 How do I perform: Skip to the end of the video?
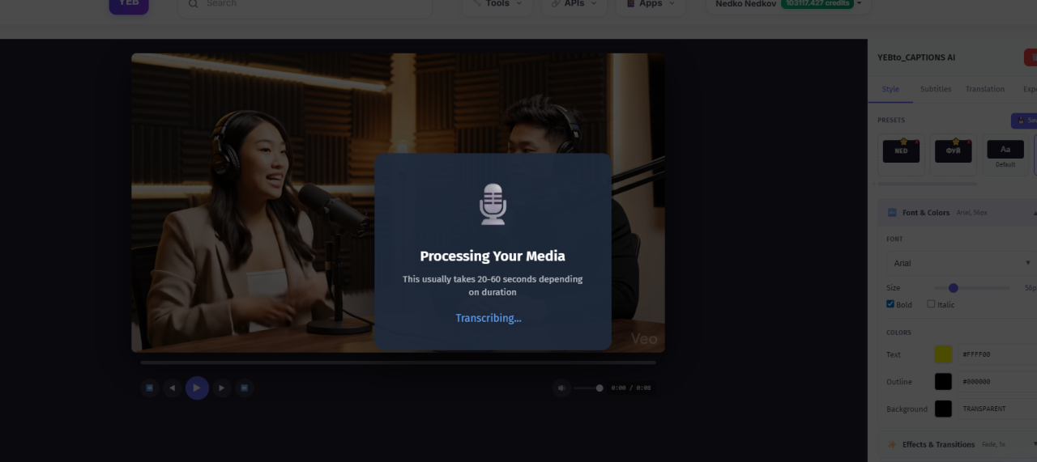244,388
